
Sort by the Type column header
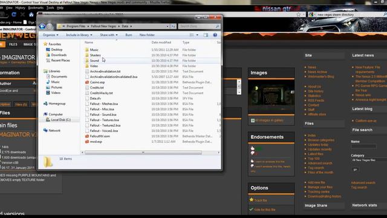tap(186, 42)
